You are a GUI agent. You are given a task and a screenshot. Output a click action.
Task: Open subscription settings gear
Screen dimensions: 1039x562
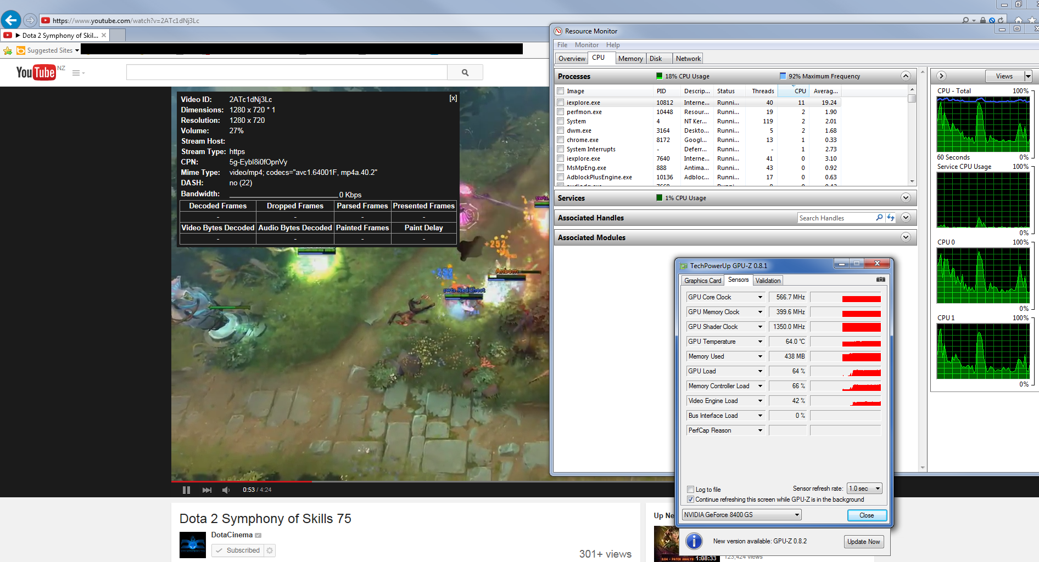coord(270,550)
